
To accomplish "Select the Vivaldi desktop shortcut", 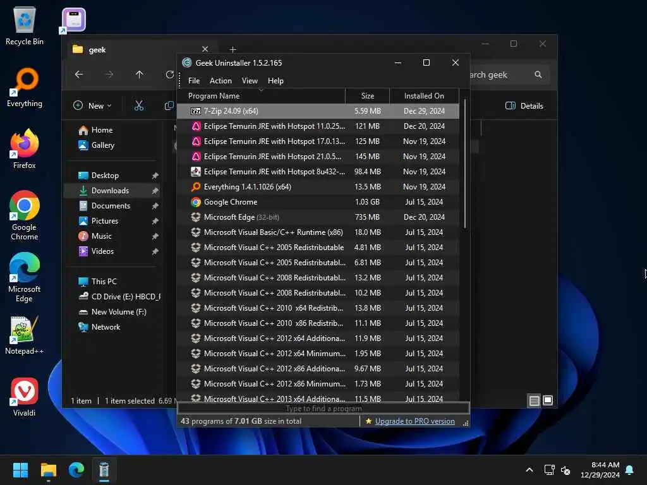I will [x=25, y=397].
